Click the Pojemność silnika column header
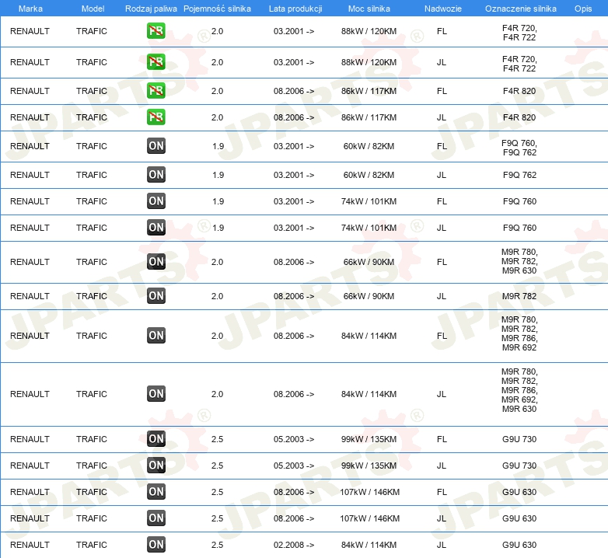Viewport: 608px width, 558px height. click(x=217, y=8)
